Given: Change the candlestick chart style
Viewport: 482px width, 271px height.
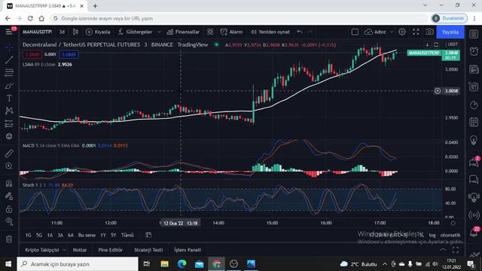Looking at the screenshot, I should click(x=75, y=32).
